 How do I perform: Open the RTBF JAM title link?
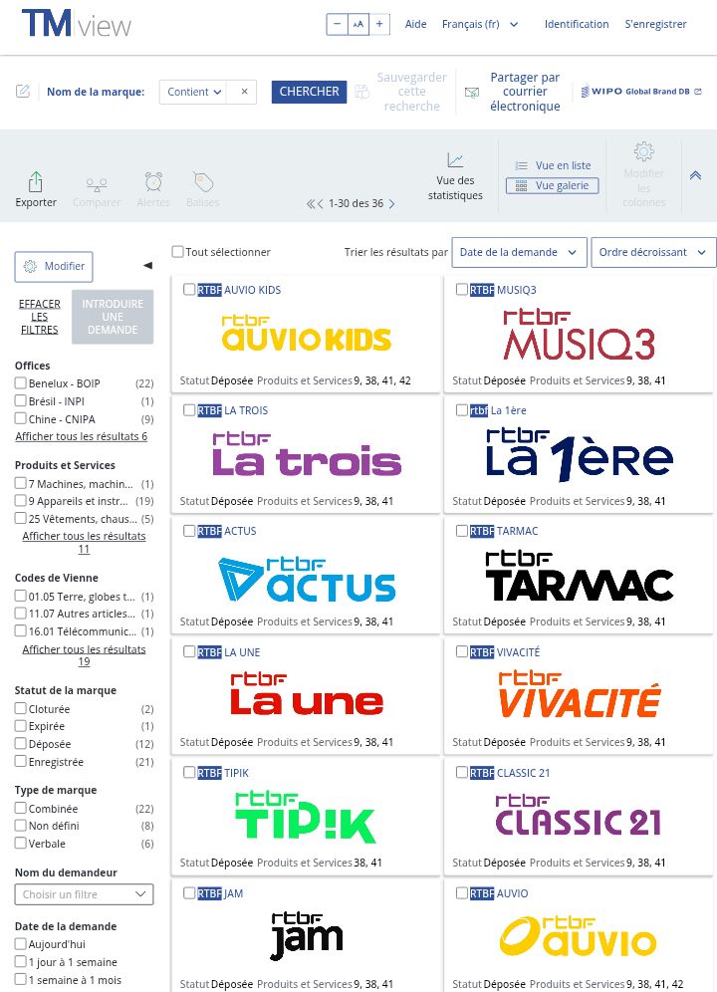[x=220, y=893]
